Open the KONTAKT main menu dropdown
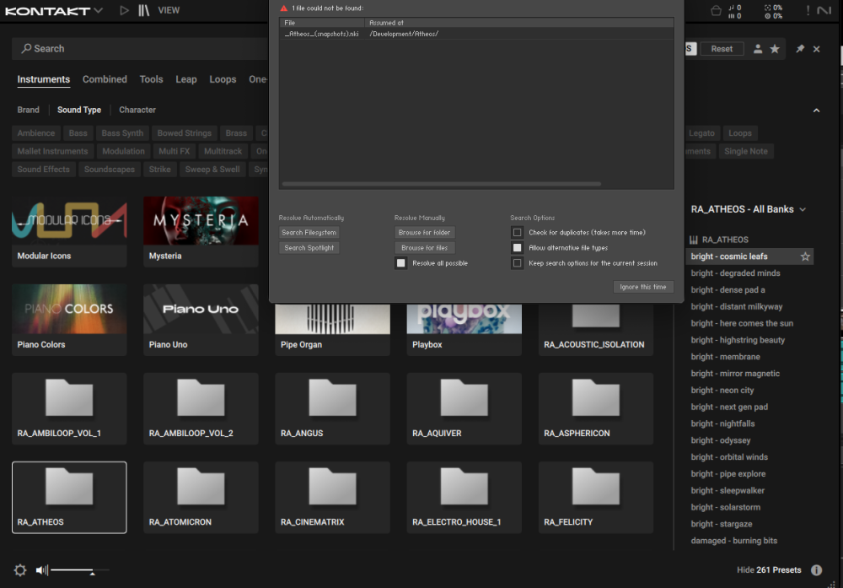Screen dimensions: 843x588 click(x=98, y=10)
